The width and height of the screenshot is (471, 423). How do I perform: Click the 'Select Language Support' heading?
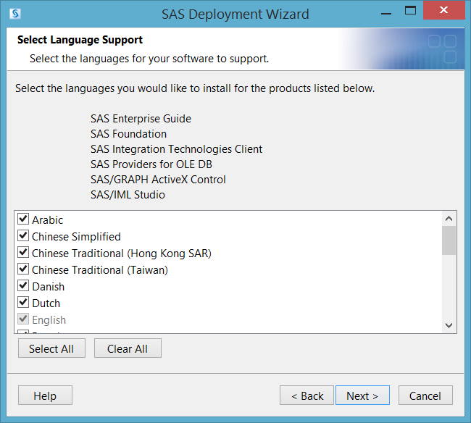click(80, 40)
